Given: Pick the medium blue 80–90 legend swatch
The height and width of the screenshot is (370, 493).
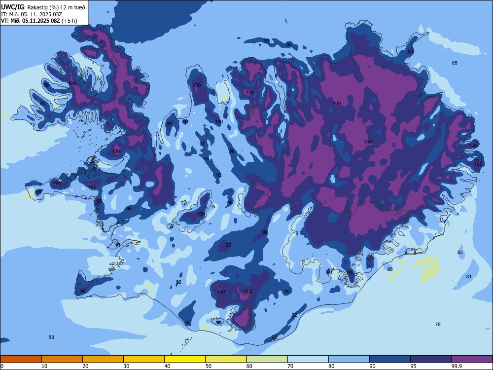Looking at the screenshot, I should pos(349,359).
